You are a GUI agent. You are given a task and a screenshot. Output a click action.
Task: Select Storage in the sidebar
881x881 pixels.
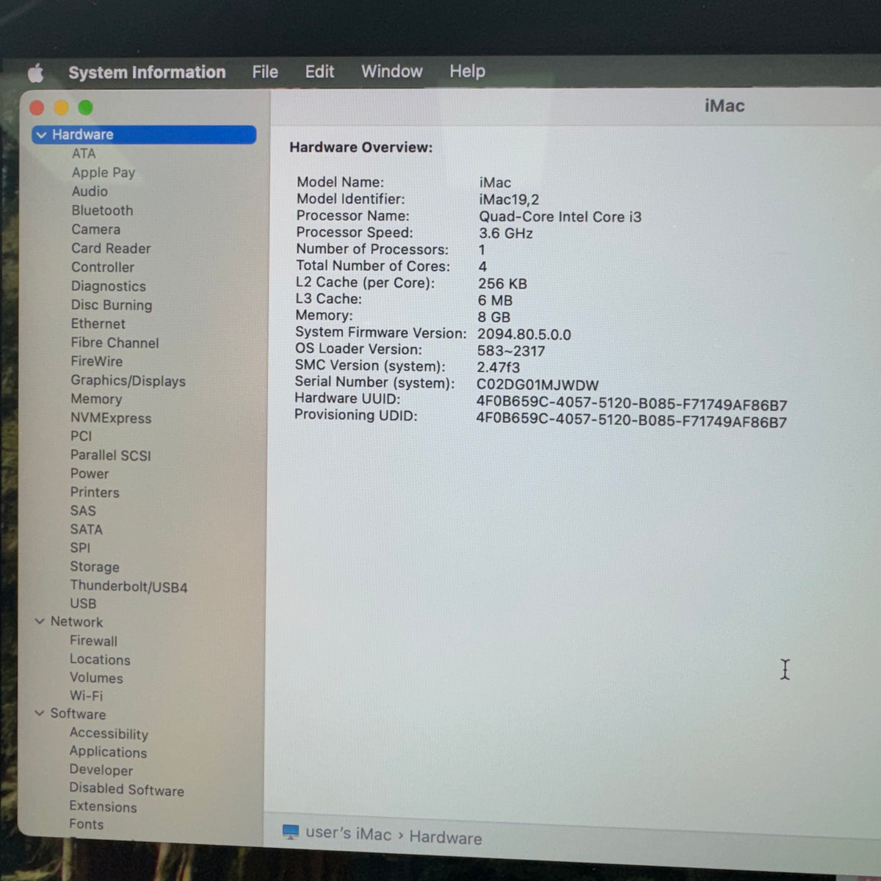coord(95,567)
